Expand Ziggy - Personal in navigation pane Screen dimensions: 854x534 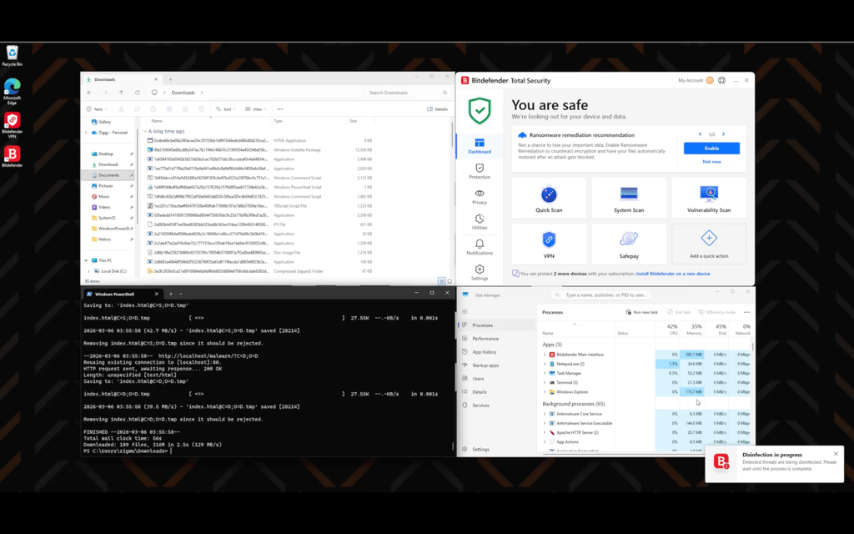tap(86, 133)
